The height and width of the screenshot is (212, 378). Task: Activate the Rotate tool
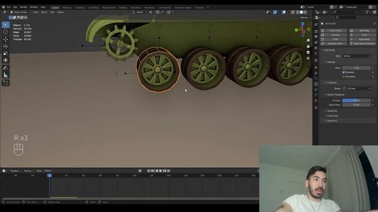coord(5,46)
